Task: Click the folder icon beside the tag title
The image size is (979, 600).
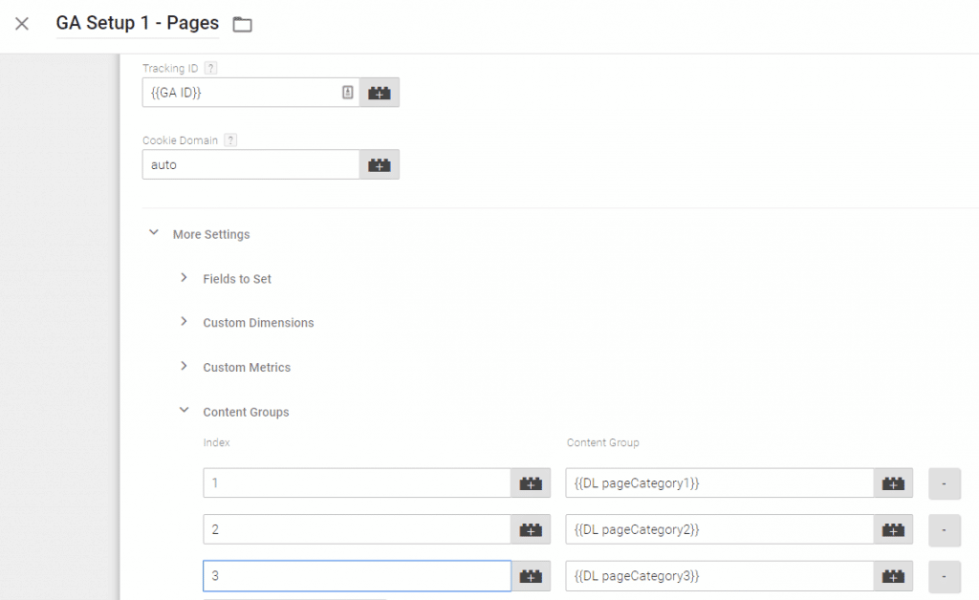Action: [x=242, y=24]
